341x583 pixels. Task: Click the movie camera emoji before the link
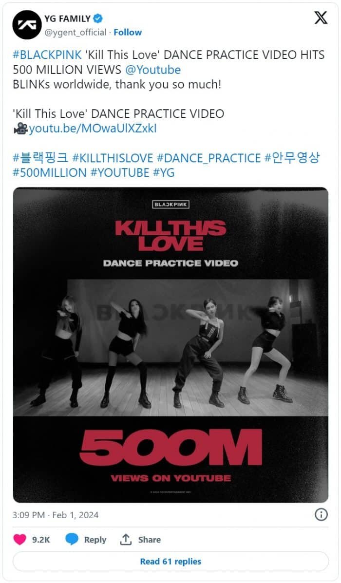[x=20, y=129]
